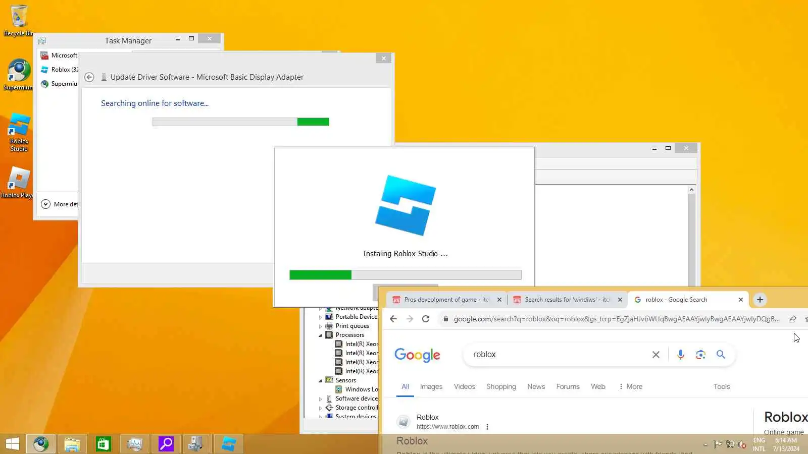Go forward in the browser
Viewport: 808px width, 454px height.
[x=410, y=319]
